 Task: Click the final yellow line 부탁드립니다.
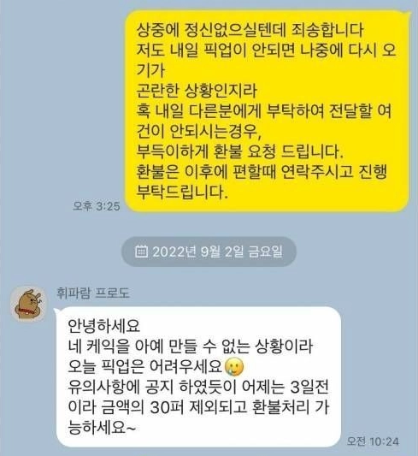pos(182,192)
